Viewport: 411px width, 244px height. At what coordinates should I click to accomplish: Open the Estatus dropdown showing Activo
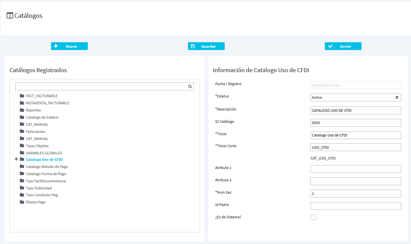(355, 97)
